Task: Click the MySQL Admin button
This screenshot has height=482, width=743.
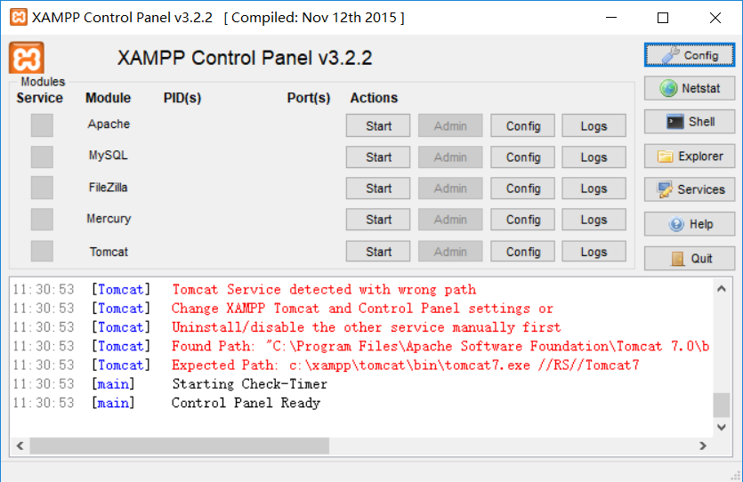Action: click(450, 157)
